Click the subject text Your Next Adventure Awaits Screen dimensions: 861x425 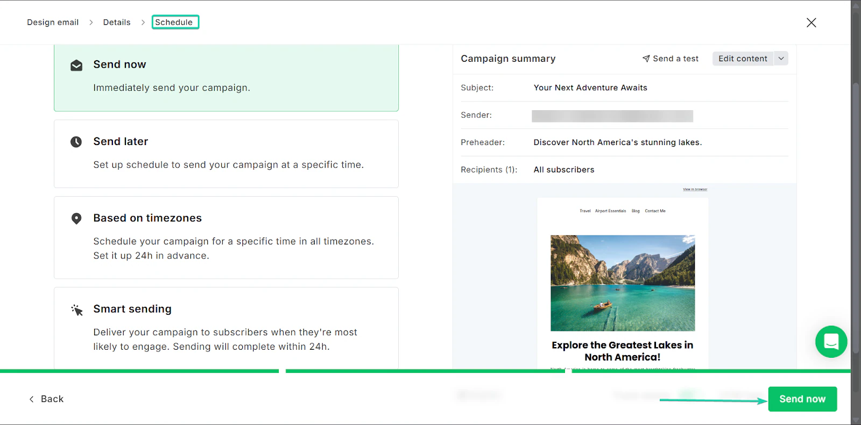point(590,88)
